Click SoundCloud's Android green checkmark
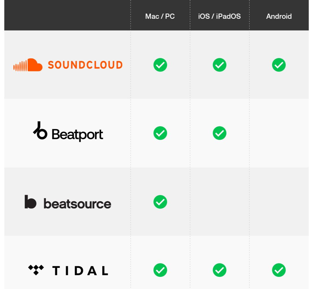Screen dimensions: 313x289 coord(279,65)
